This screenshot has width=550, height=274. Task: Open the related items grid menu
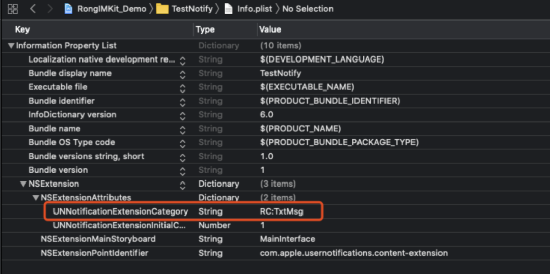click(13, 9)
